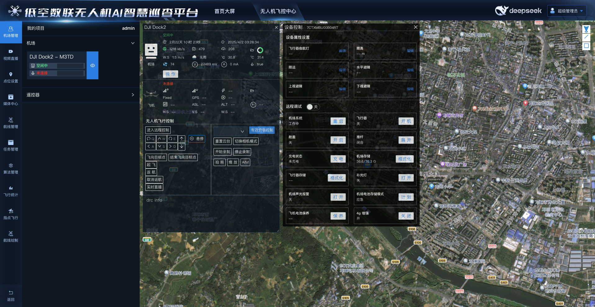The width and height of the screenshot is (595, 307).
Task: Select the rectangle drawing tool on map
Action: pos(586,46)
